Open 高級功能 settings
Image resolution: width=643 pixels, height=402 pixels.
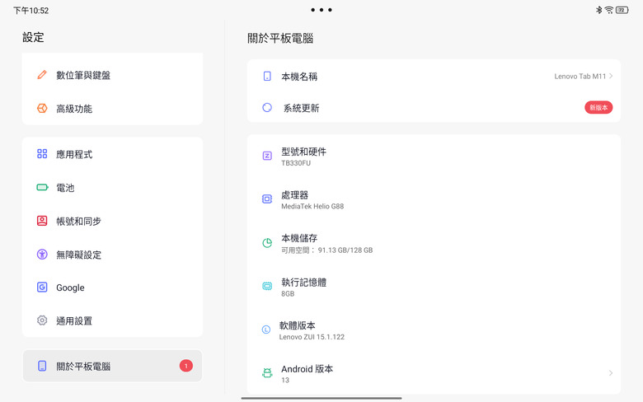click(x=112, y=109)
